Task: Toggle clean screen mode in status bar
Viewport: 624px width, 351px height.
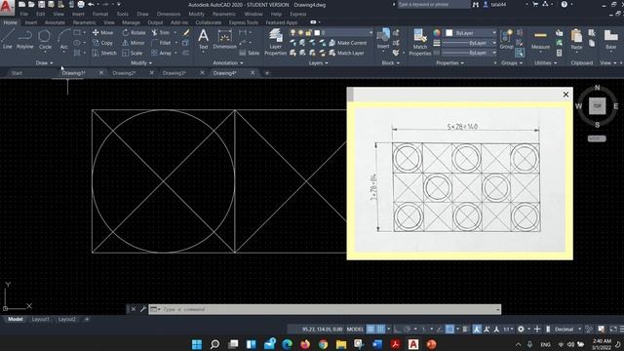Action: (x=613, y=330)
